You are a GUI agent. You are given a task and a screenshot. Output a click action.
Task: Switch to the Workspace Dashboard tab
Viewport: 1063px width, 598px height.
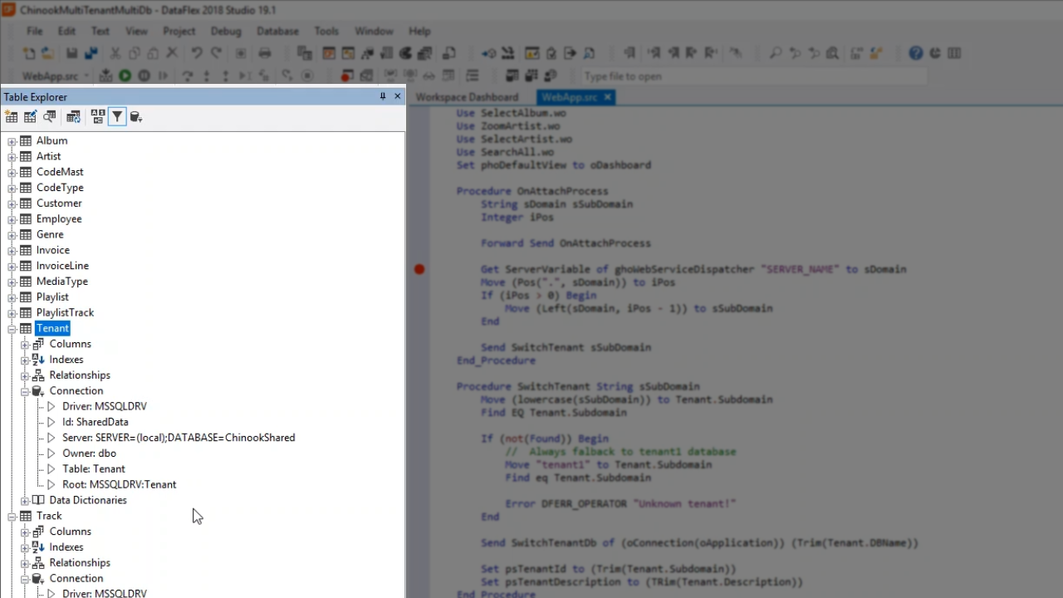[467, 97]
